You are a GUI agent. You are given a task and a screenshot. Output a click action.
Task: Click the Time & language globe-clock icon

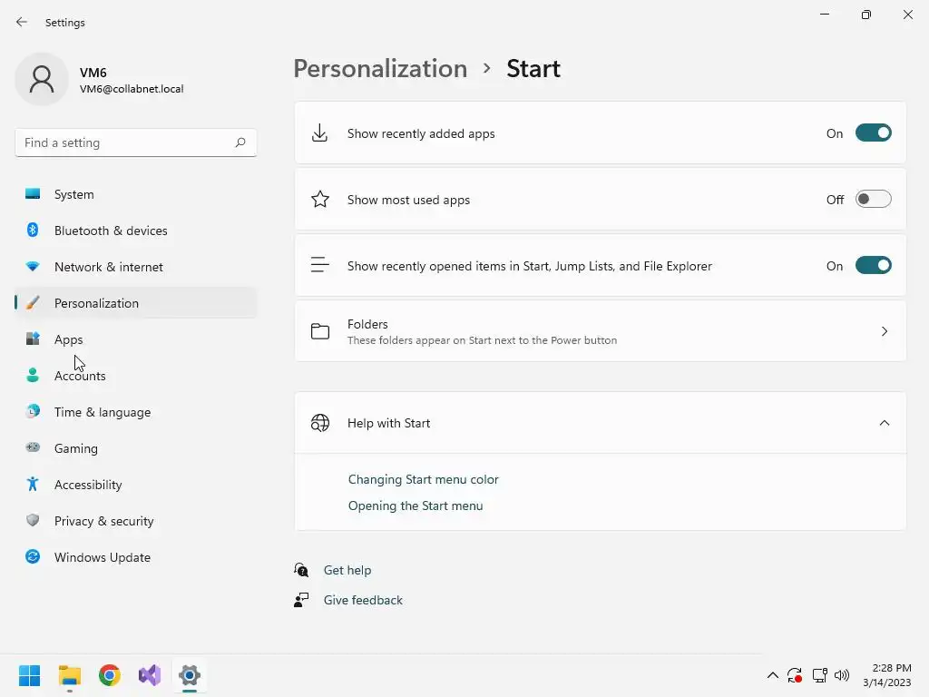pyautogui.click(x=33, y=411)
